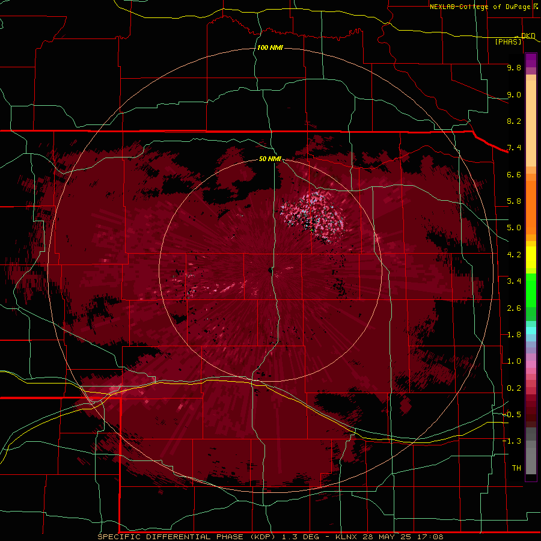The image size is (541, 541).
Task: Select the 50 NMI range ring label
Action: pyautogui.click(x=270, y=159)
